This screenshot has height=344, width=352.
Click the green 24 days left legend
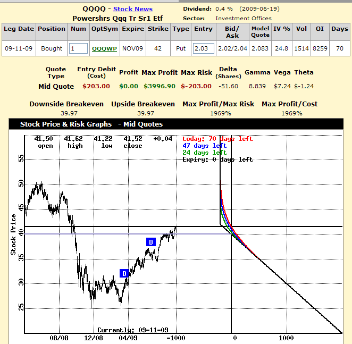click(205, 153)
